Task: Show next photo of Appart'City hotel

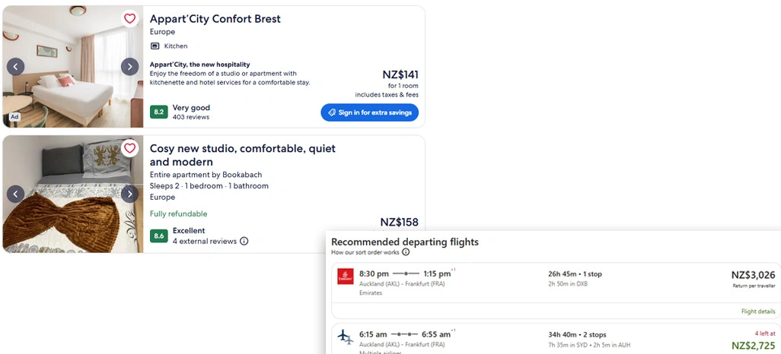Action: click(130, 67)
